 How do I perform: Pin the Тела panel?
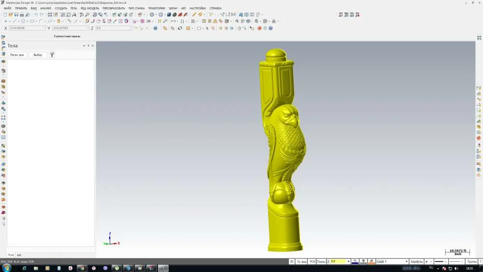[88, 45]
